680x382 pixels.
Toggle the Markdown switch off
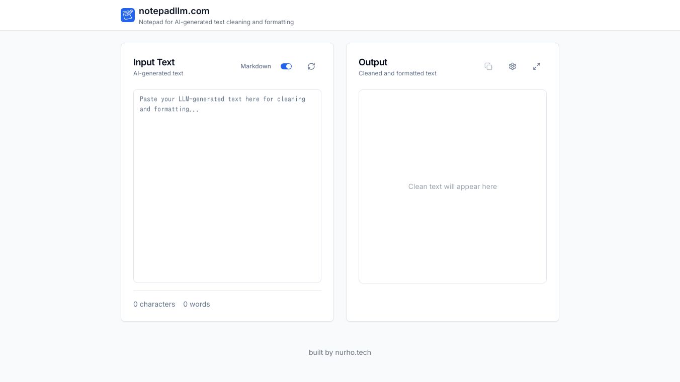point(286,66)
